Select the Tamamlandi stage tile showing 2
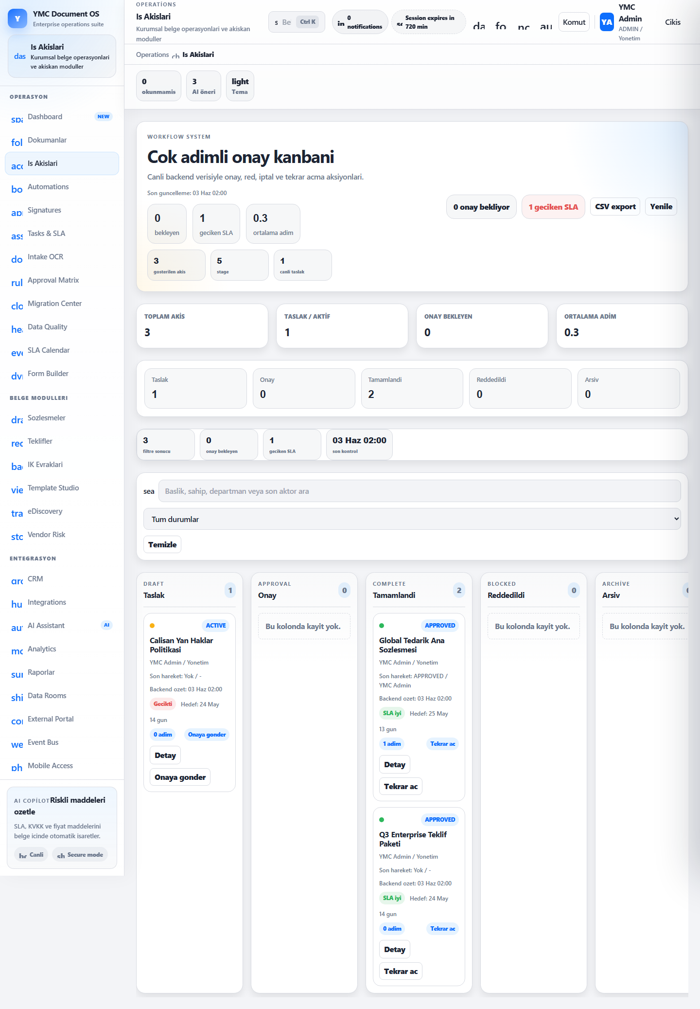The image size is (700, 1009). tap(412, 388)
